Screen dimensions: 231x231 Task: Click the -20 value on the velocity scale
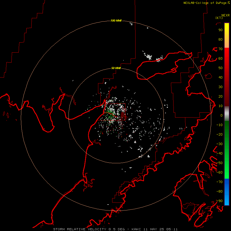[219, 134]
